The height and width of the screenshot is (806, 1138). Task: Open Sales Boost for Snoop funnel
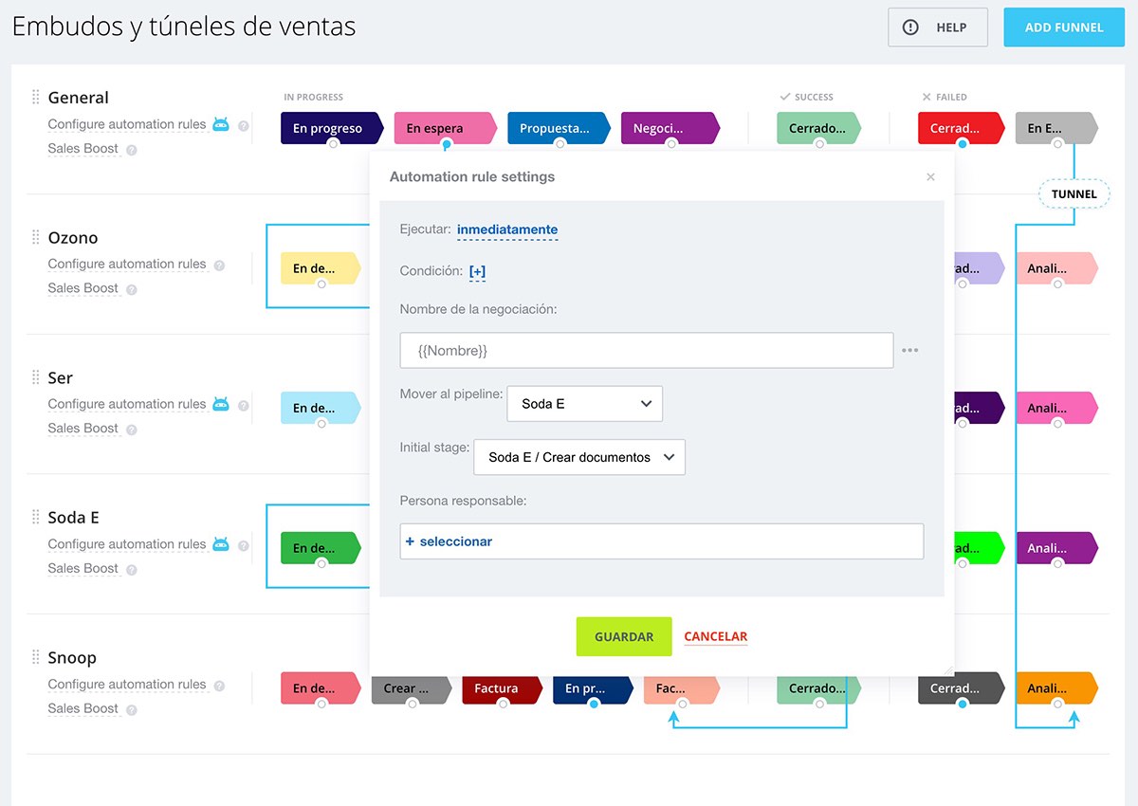pyautogui.click(x=83, y=708)
